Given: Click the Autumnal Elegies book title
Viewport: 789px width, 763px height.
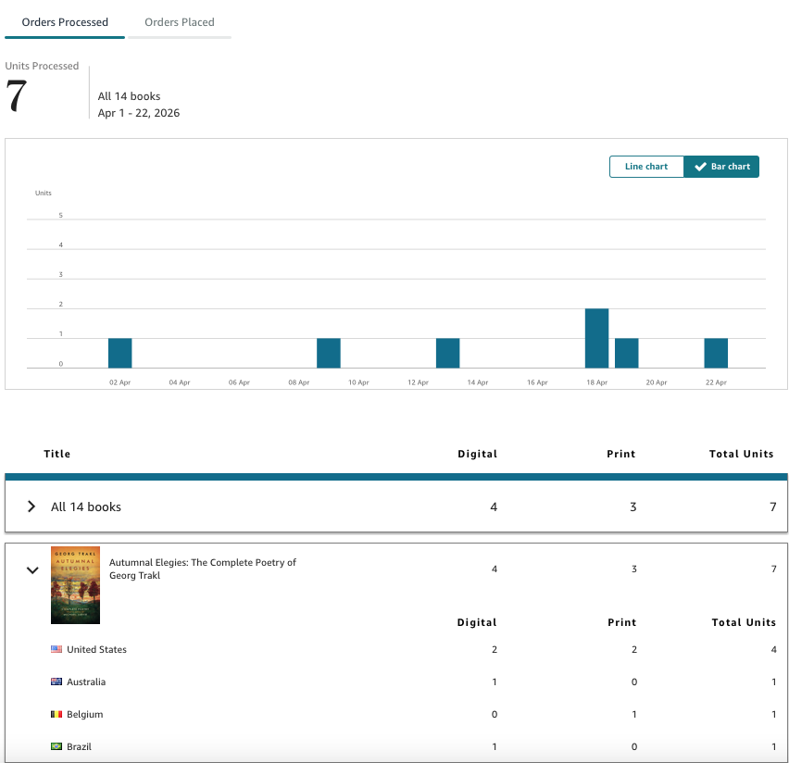Looking at the screenshot, I should click(x=203, y=569).
